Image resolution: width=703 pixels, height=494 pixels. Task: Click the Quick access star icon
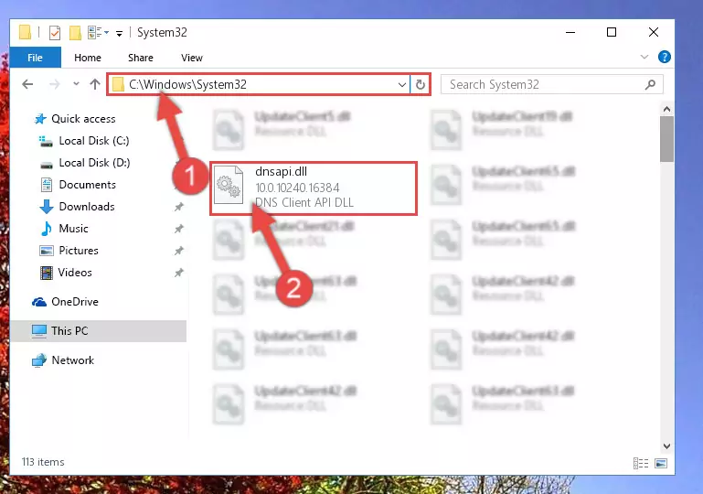click(x=40, y=119)
